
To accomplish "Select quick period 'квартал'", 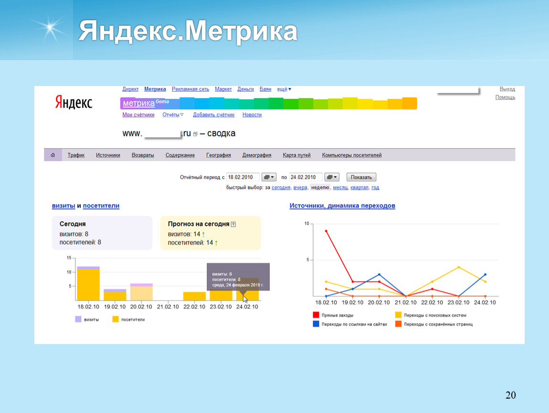I will [359, 187].
